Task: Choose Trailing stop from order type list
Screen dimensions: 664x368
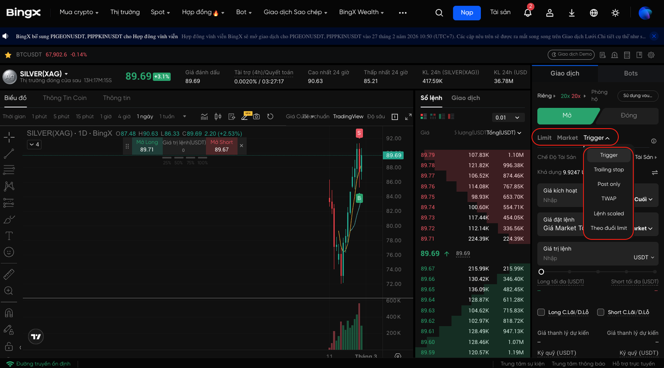Action: [x=608, y=169]
